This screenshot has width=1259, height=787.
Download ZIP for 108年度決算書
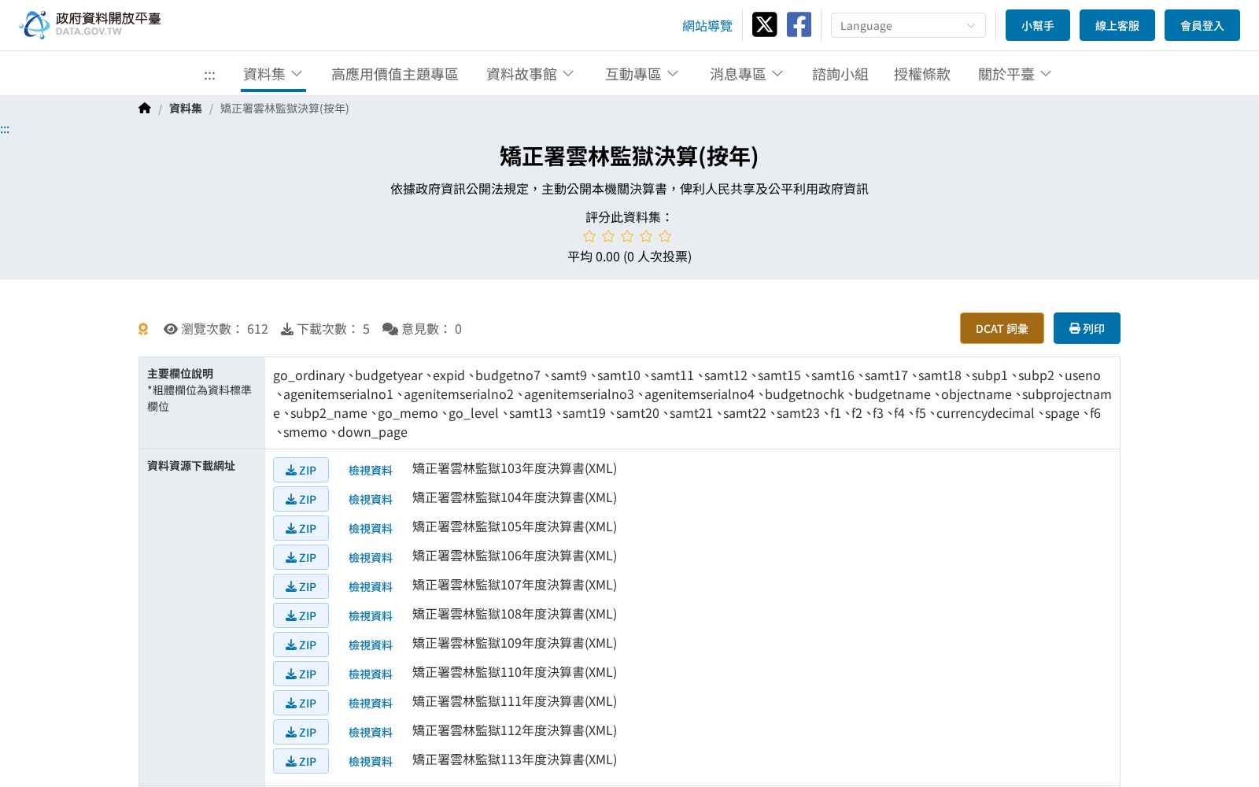tap(301, 615)
